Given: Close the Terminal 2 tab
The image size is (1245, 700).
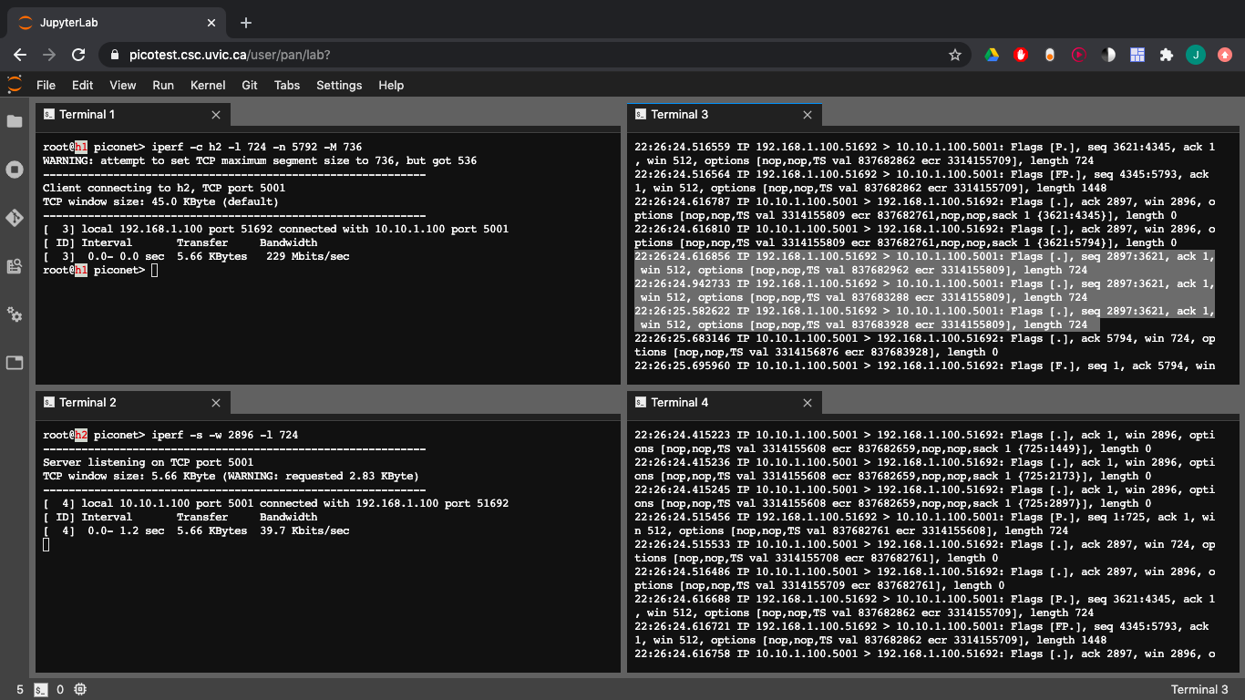Looking at the screenshot, I should pos(216,403).
